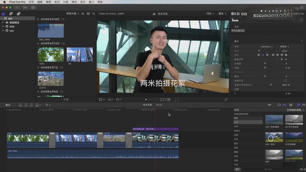Open the select tool arrow dropdown
The height and width of the screenshot is (172, 306).
pyautogui.click(x=48, y=105)
